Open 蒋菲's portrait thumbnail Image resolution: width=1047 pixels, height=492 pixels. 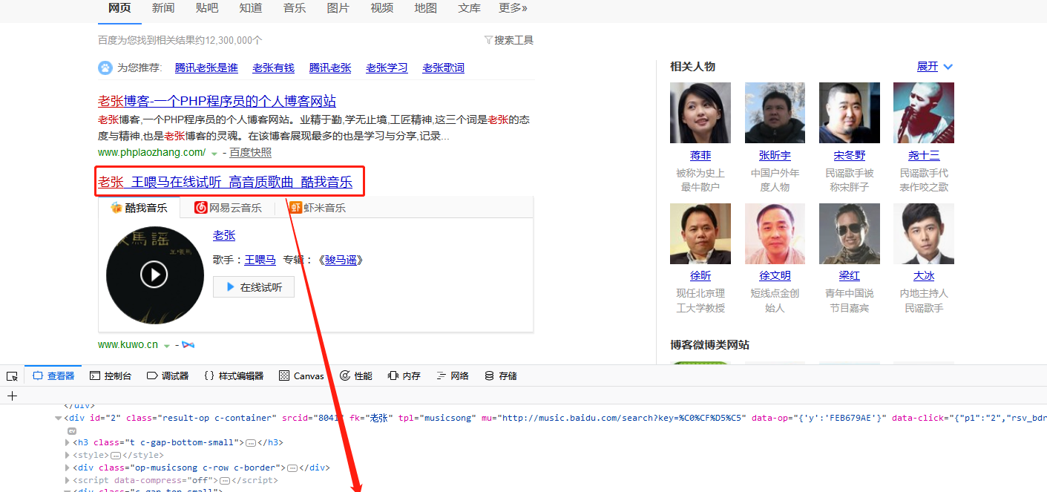pyautogui.click(x=700, y=113)
